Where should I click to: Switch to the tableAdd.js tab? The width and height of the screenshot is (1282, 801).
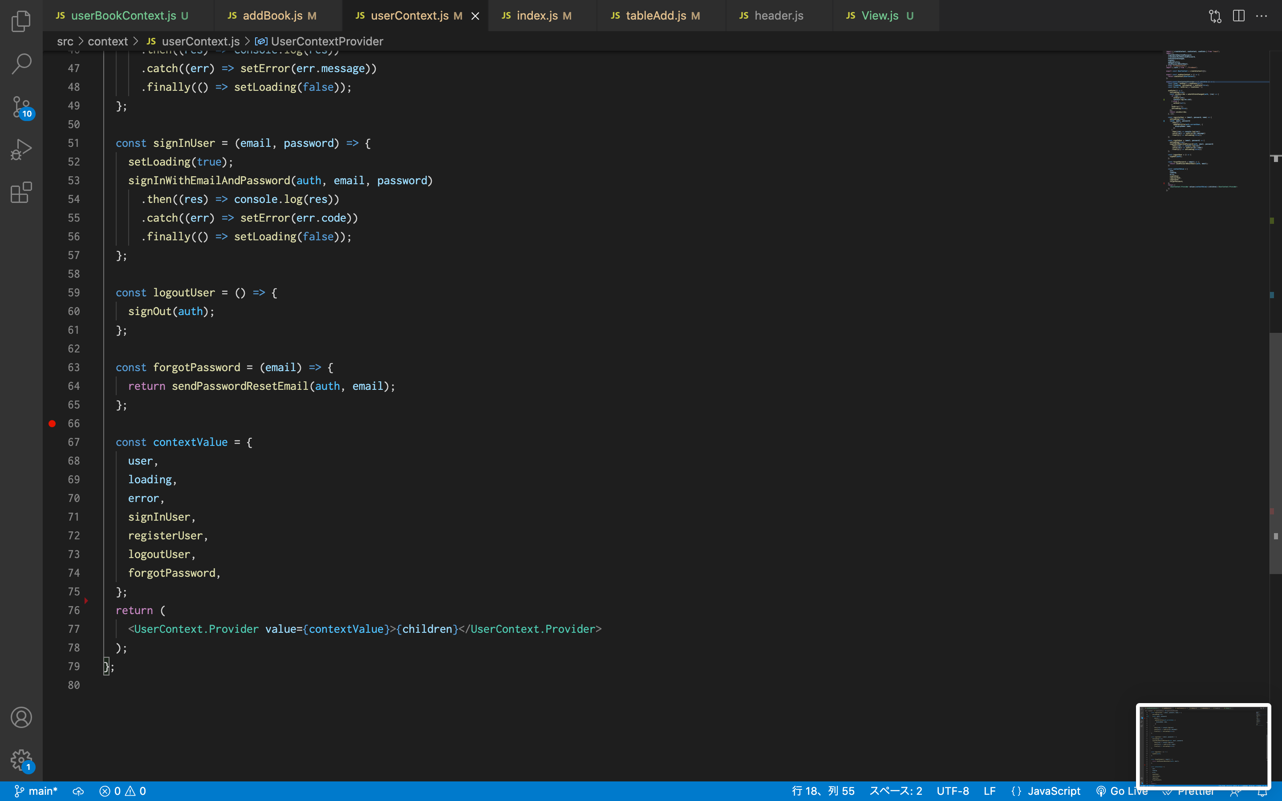(661, 16)
